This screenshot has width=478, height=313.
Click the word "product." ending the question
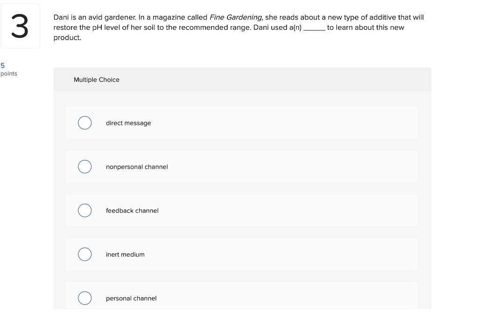67,38
